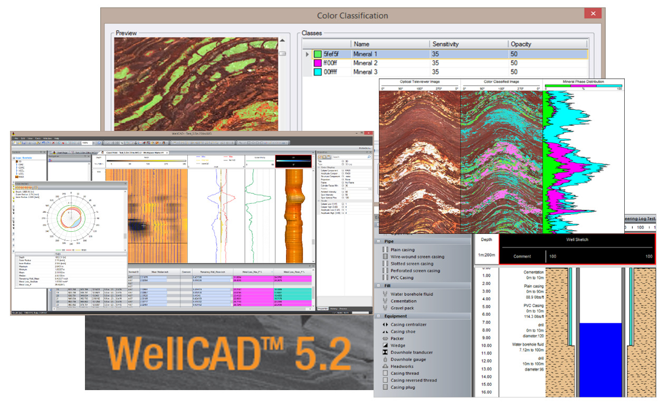Click the Well Sketch column header
Screen dimensions: 668x407
tap(577, 240)
